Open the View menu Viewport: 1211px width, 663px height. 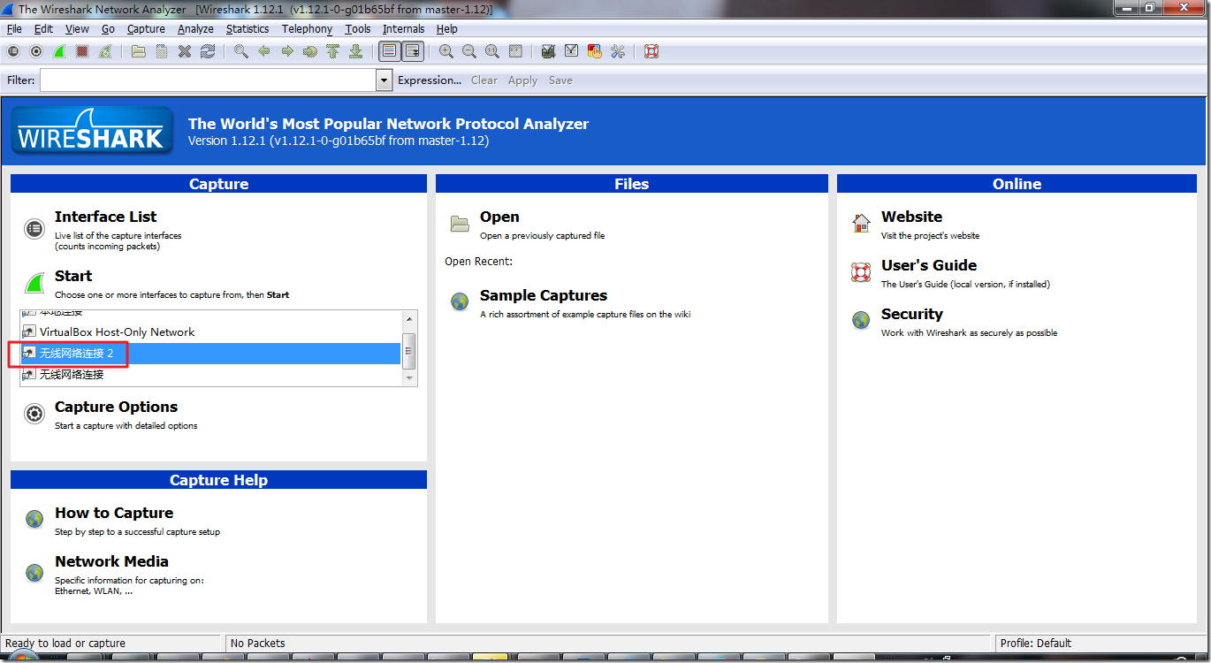click(x=78, y=29)
